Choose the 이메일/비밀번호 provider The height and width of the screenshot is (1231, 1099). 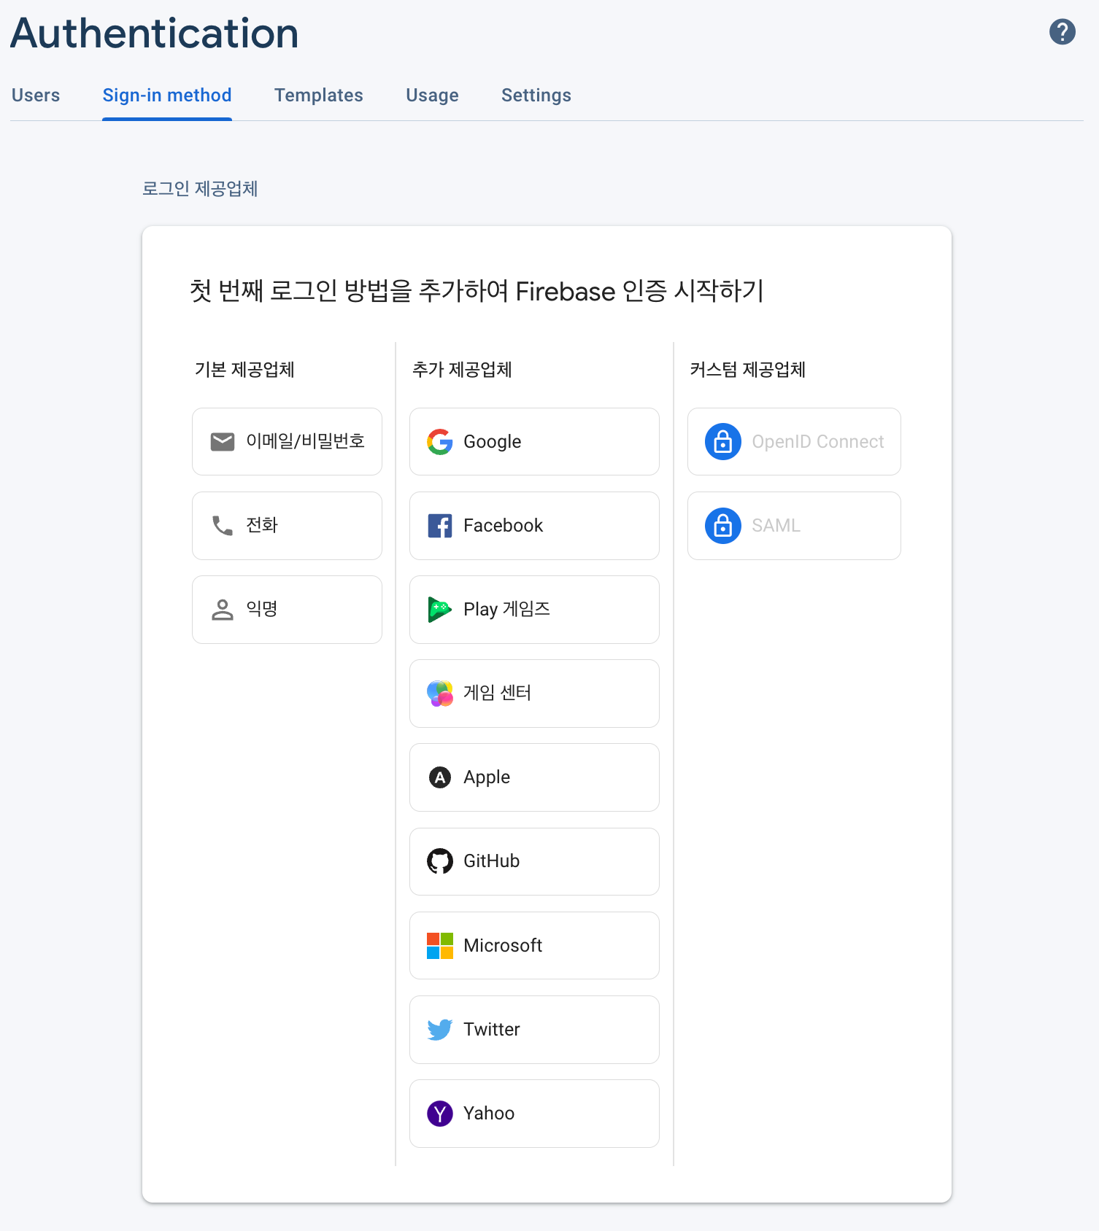tap(287, 441)
